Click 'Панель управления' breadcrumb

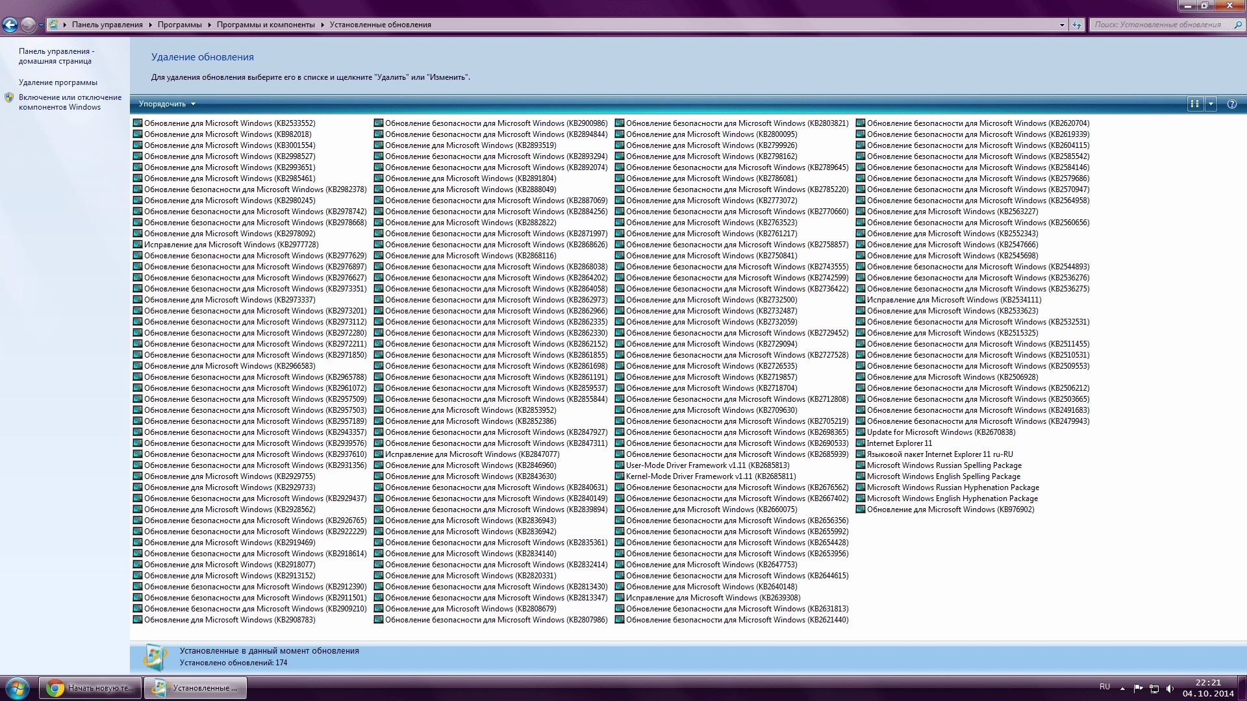(x=107, y=25)
